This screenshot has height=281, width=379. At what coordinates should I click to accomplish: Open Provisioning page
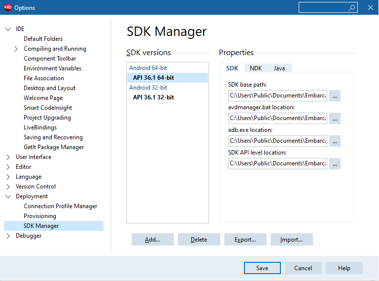40,216
